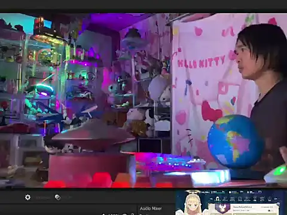Open the fifth game navigation icon
Image resolution: width=287 pixels, height=215 pixels.
[247, 199]
